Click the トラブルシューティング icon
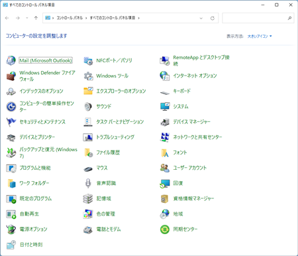Image resolution: width=298 pixels, height=256 pixels. (x=88, y=137)
